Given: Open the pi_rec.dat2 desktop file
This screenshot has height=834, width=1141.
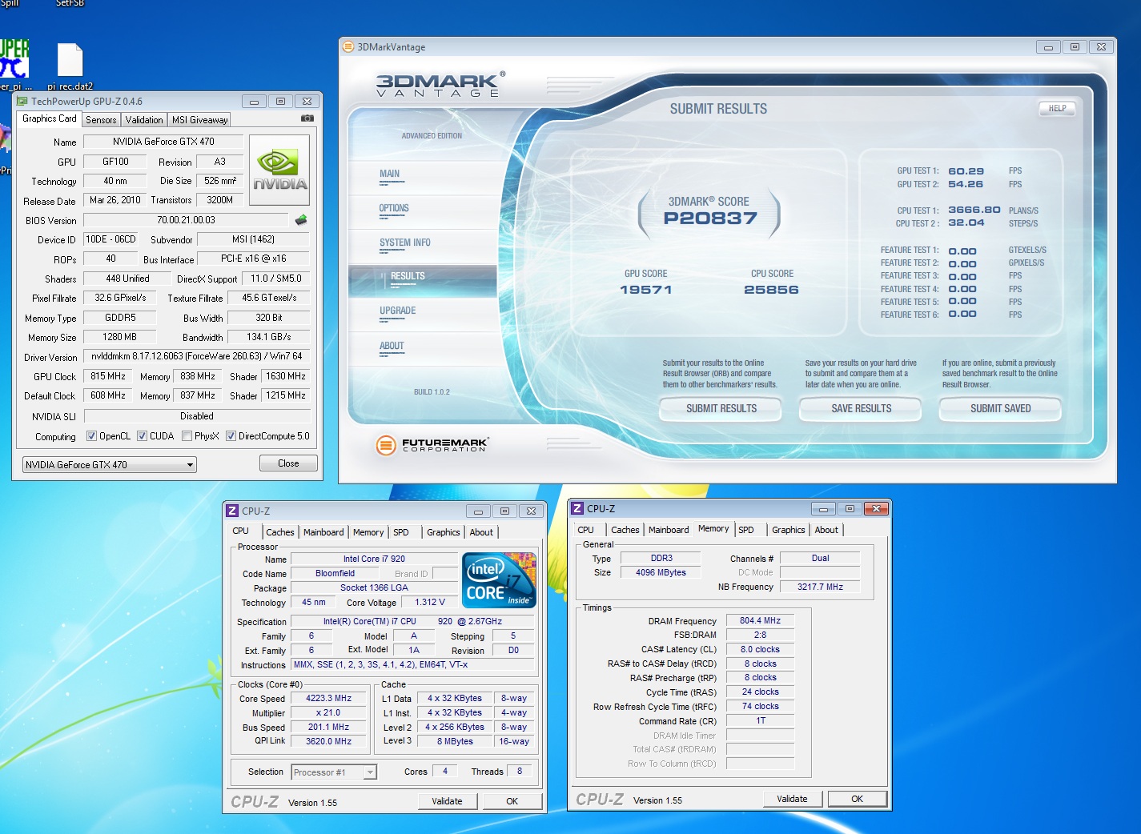Looking at the screenshot, I should (70, 67).
